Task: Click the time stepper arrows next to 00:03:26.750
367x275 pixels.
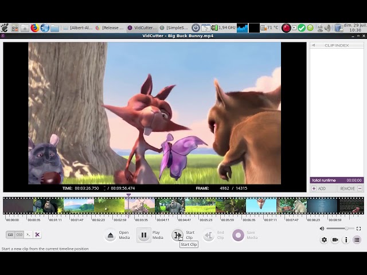Action: pos(104,188)
